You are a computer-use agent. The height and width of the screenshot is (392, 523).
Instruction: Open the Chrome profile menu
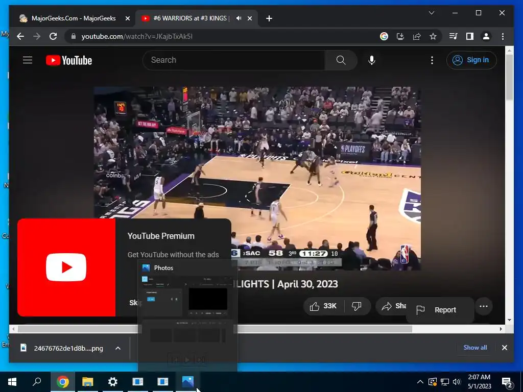point(486,36)
